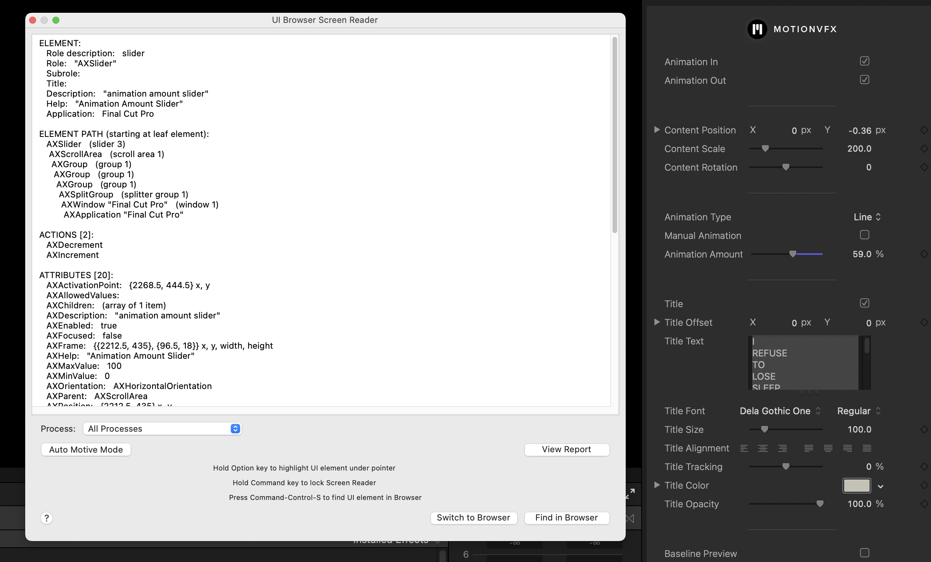The image size is (931, 562).
Task: Click the Title Size 100.0 value
Action: point(859,429)
